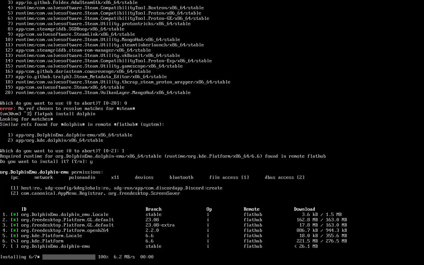Screen dimensions: 424x265
Task: Click command text 'flatpak install dolphin'
Action: pyautogui.click(x=65, y=114)
